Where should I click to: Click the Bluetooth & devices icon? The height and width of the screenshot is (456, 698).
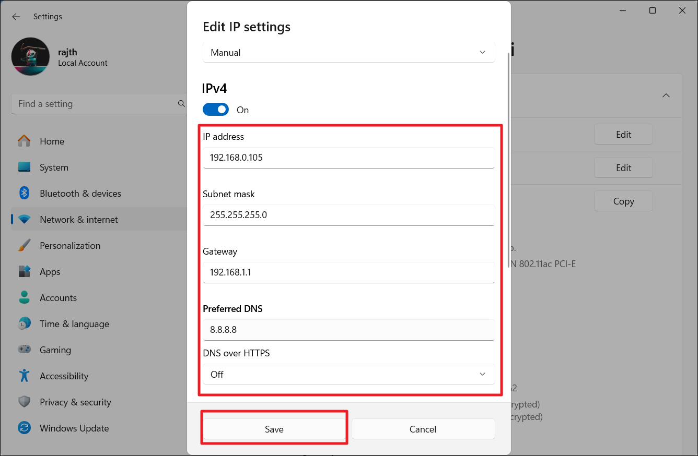pyautogui.click(x=24, y=194)
